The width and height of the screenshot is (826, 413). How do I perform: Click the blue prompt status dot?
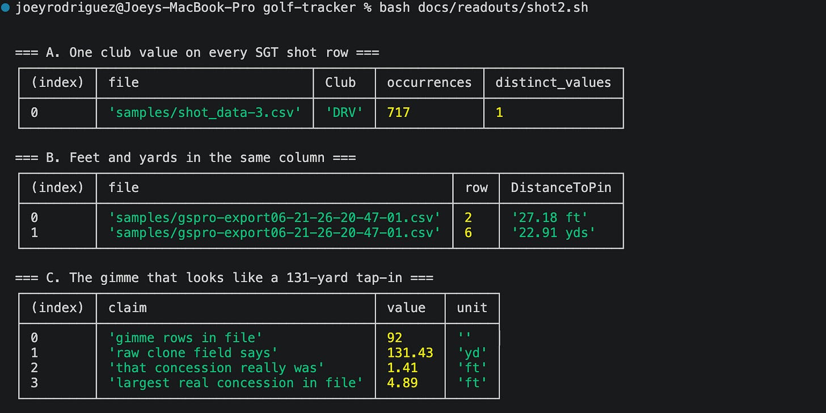click(6, 8)
